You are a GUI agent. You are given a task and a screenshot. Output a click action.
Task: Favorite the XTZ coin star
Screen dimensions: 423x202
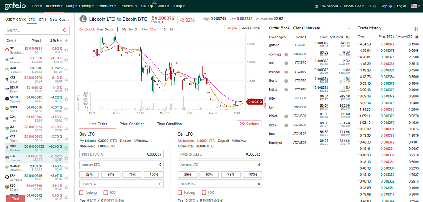coord(66,79)
